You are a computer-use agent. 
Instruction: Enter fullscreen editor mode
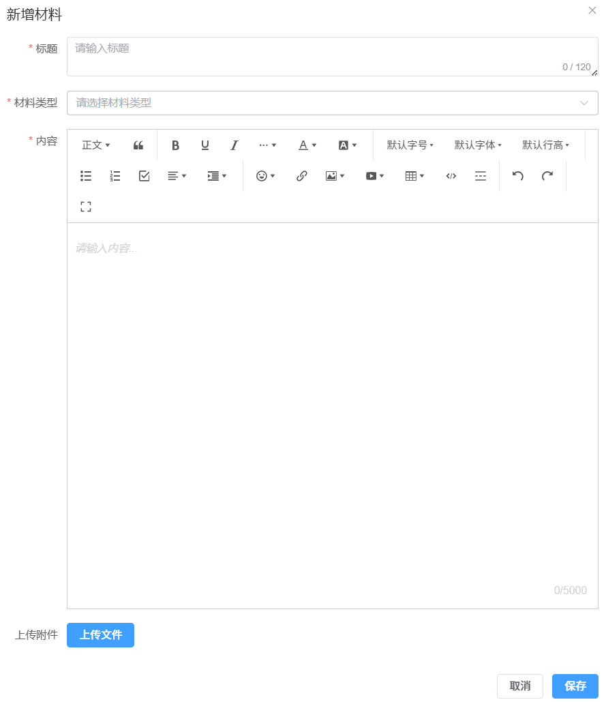pyautogui.click(x=86, y=207)
